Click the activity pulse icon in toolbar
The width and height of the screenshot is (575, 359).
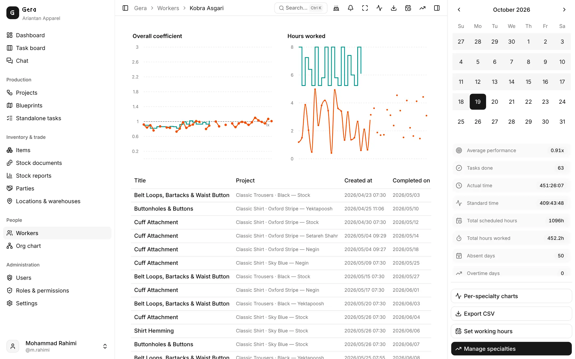coord(379,8)
